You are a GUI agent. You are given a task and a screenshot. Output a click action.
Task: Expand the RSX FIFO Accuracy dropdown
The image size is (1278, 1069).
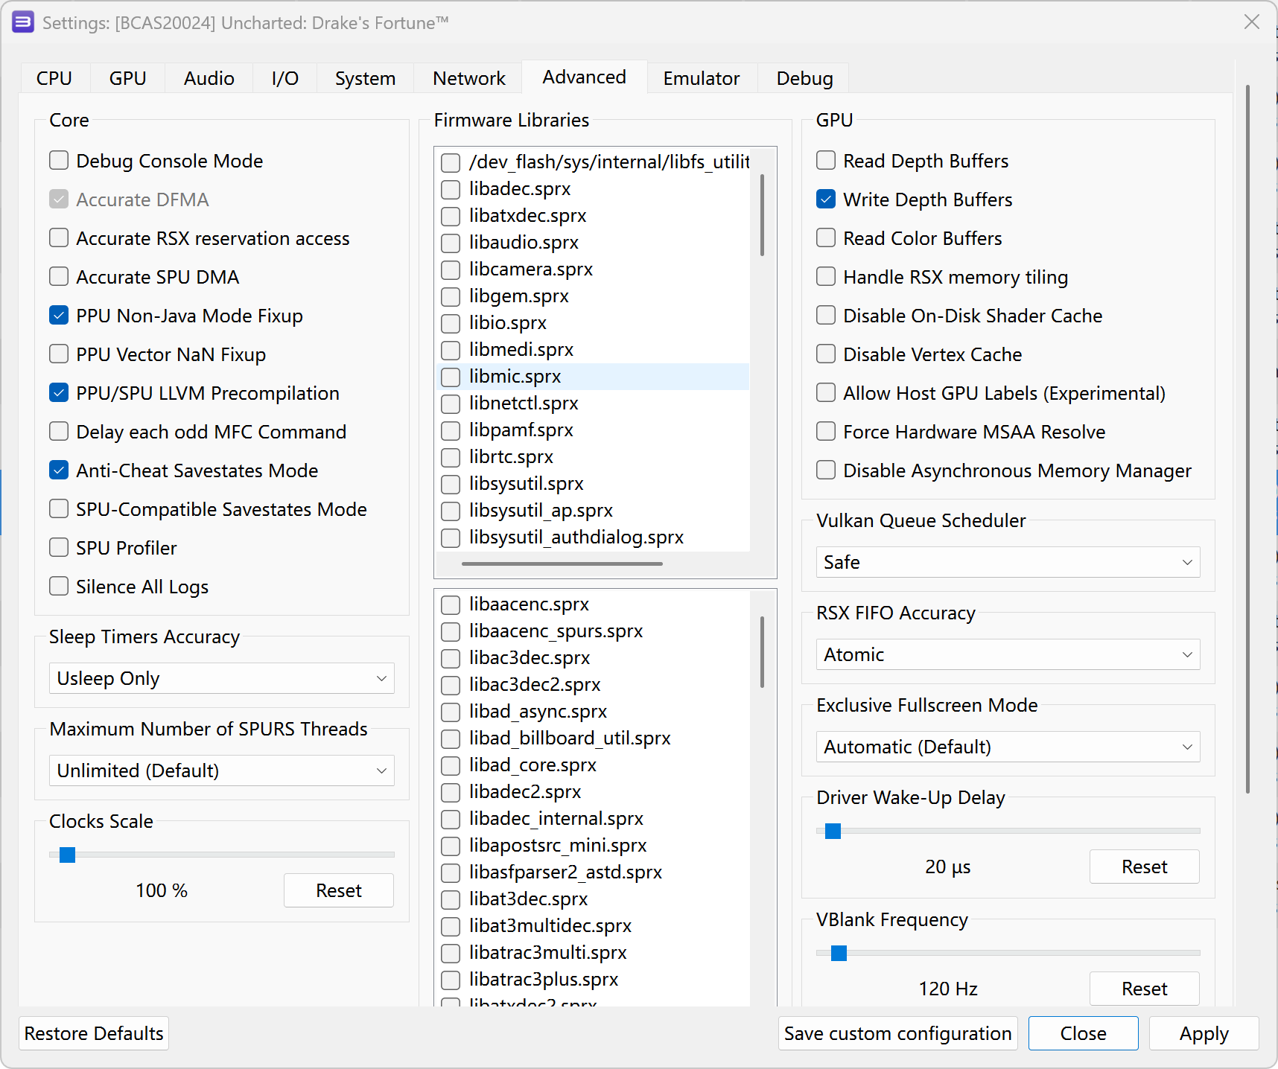click(1008, 654)
